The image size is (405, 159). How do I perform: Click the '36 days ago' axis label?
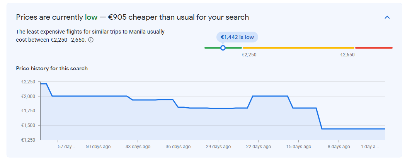click(x=178, y=147)
